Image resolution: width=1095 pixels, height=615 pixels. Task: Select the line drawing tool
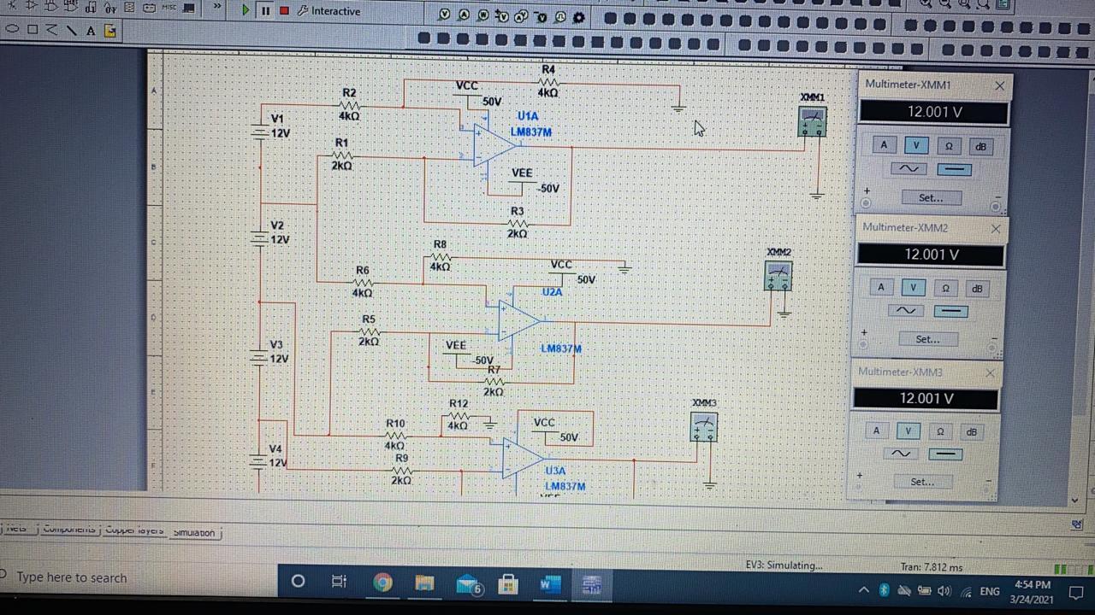coord(72,30)
